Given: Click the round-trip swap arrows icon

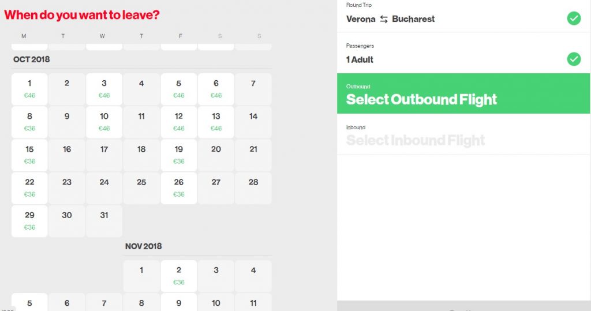Looking at the screenshot, I should pos(384,19).
